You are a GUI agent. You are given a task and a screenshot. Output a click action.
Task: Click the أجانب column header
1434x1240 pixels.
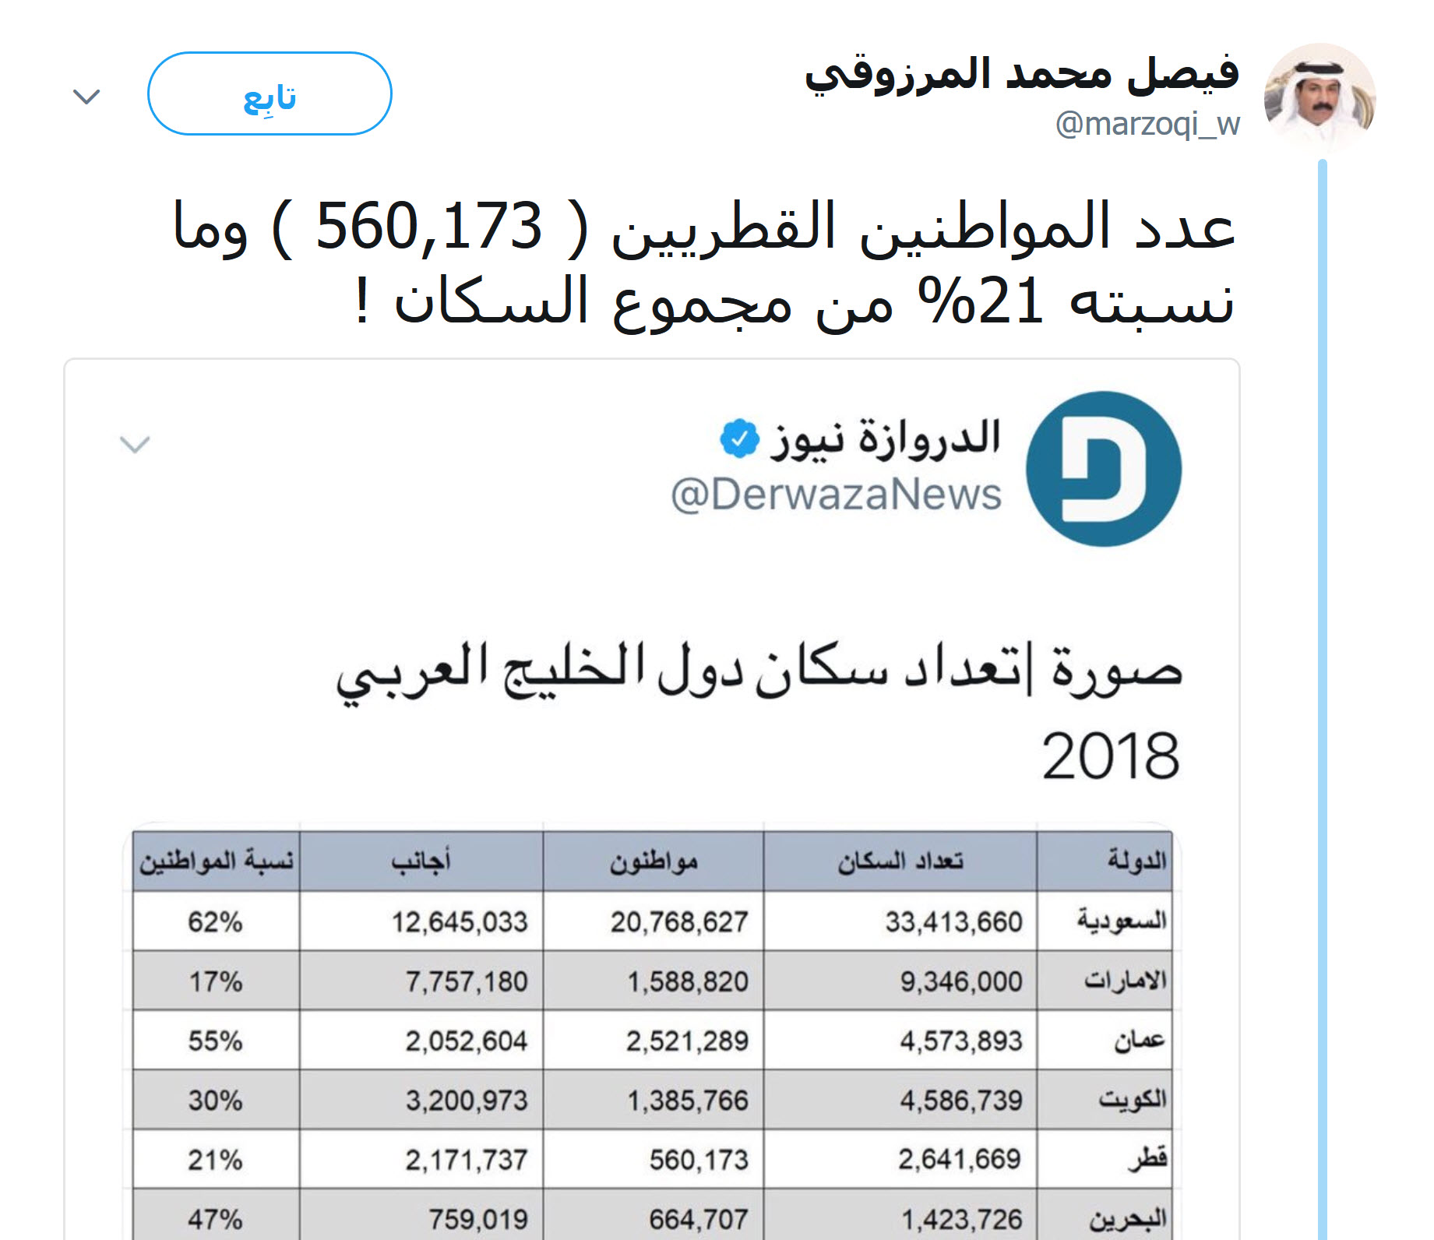(421, 861)
